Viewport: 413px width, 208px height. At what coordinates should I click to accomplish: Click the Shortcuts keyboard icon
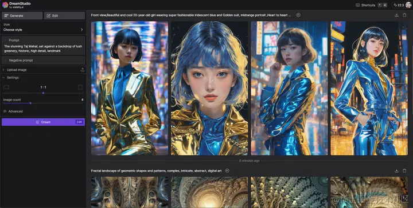(x=358, y=5)
